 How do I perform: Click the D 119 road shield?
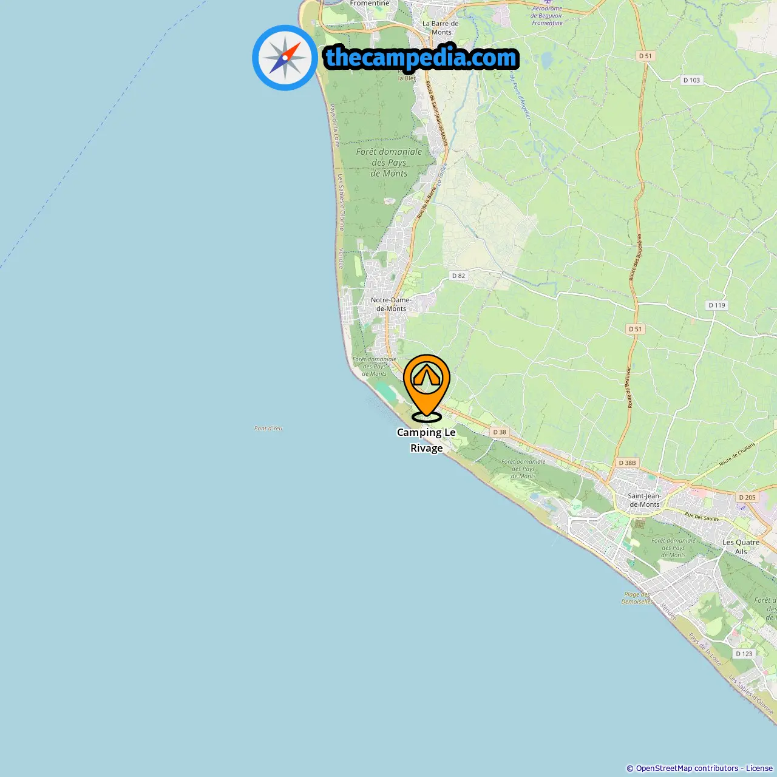coord(717,305)
